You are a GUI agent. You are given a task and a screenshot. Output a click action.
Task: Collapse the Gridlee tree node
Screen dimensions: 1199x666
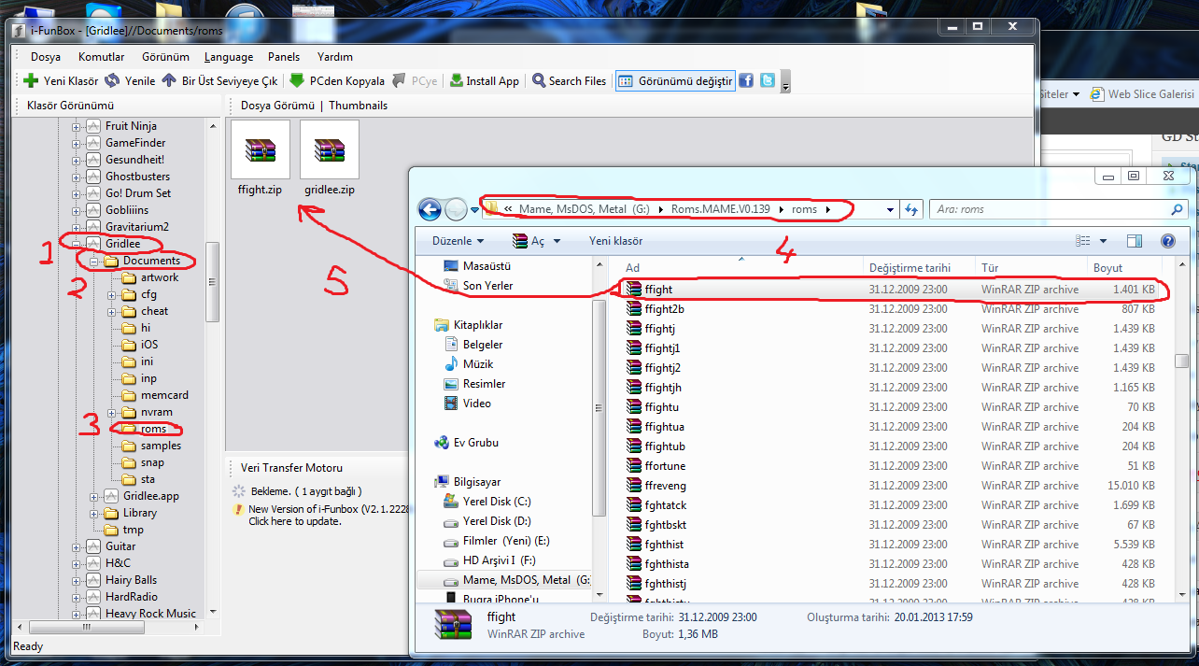[77, 244]
